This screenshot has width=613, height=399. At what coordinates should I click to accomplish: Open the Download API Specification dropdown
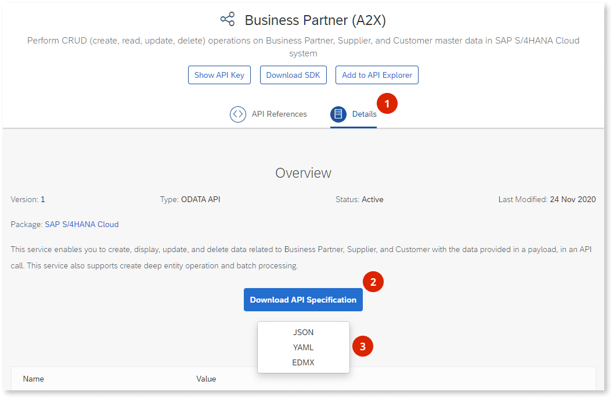tap(303, 300)
